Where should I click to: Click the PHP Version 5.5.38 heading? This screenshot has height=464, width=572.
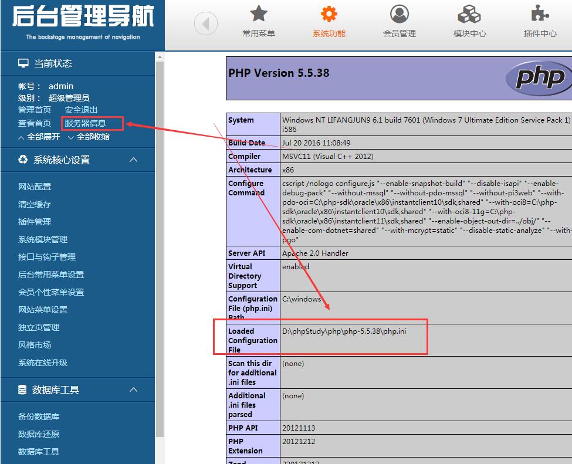tap(279, 73)
